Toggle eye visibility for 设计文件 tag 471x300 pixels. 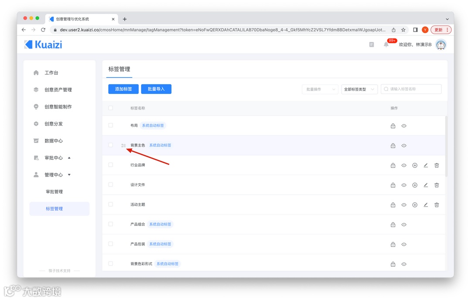coord(404,185)
